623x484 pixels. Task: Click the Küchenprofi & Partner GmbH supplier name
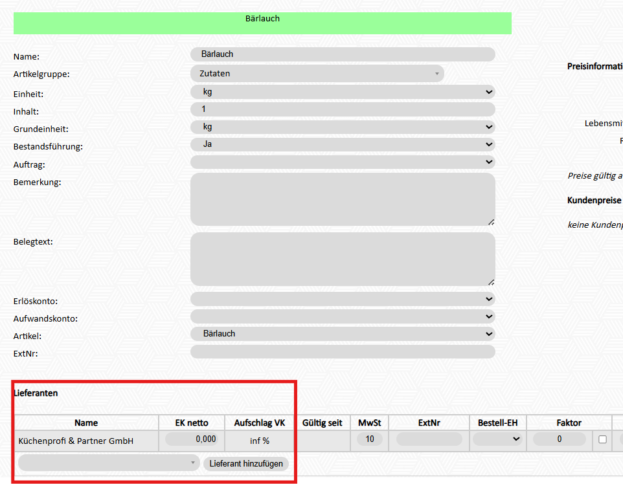76,441
